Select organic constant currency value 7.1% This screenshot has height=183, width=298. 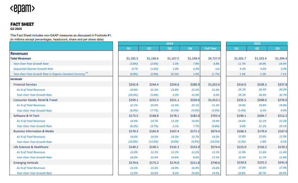(x=283, y=74)
